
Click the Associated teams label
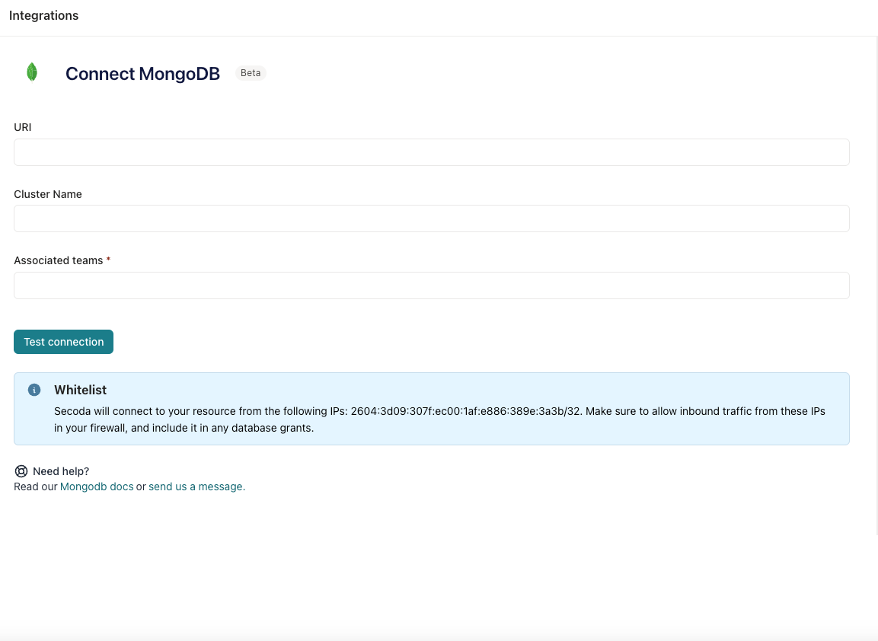[58, 260]
